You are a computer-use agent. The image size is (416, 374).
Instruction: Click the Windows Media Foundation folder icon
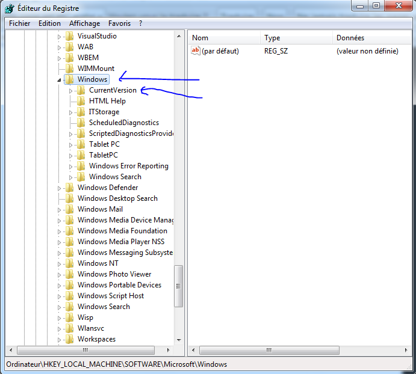69,231
